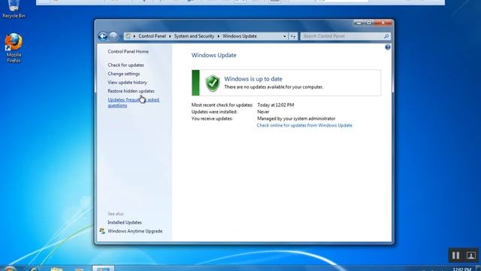
Task: Click the Forward arrow in Control Panel
Action: [x=113, y=36]
